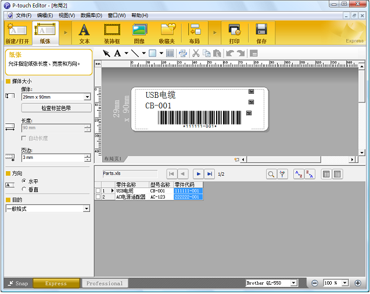Select 水平 (horizontal) orientation
This screenshot has height=294, width=370.
point(24,182)
